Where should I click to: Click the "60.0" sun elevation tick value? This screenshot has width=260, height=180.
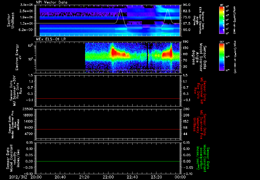point(187,30)
